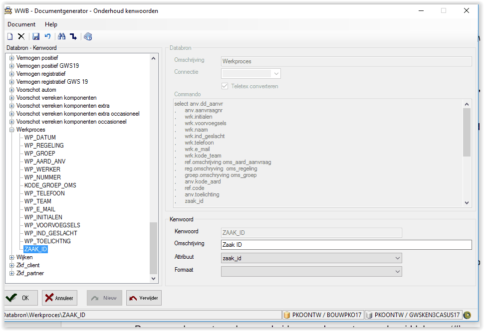Click the black stepped arrow toolbar icon
484x331 pixels.
point(73,37)
